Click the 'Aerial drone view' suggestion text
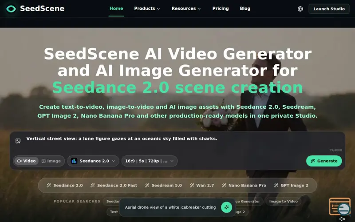Image resolution: width=355 pixels, height=222 pixels. [170, 207]
